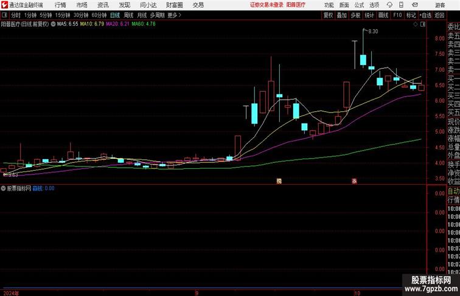
Task: Open the 财富圈 menu
Action: coord(174,5)
